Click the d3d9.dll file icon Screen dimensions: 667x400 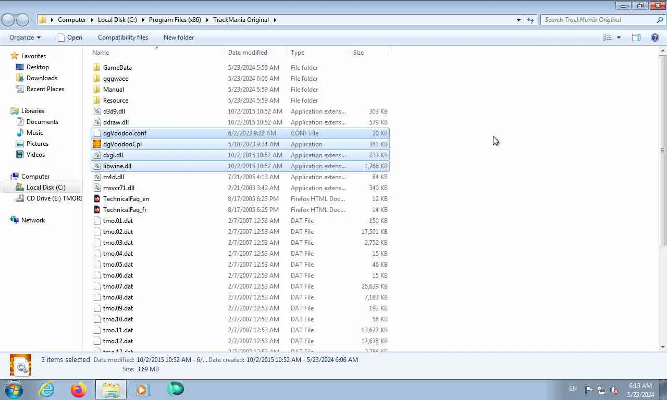[96, 111]
